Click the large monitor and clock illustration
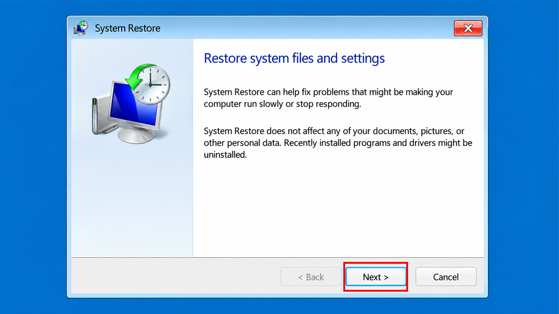 coord(131,103)
